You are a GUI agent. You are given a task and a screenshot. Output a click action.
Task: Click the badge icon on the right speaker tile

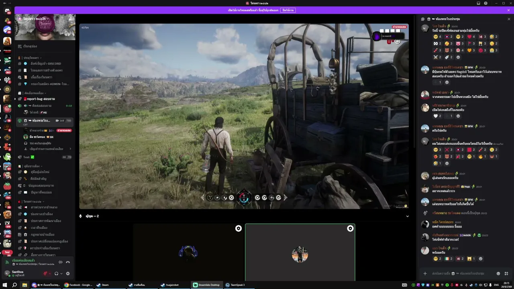pyautogui.click(x=350, y=228)
